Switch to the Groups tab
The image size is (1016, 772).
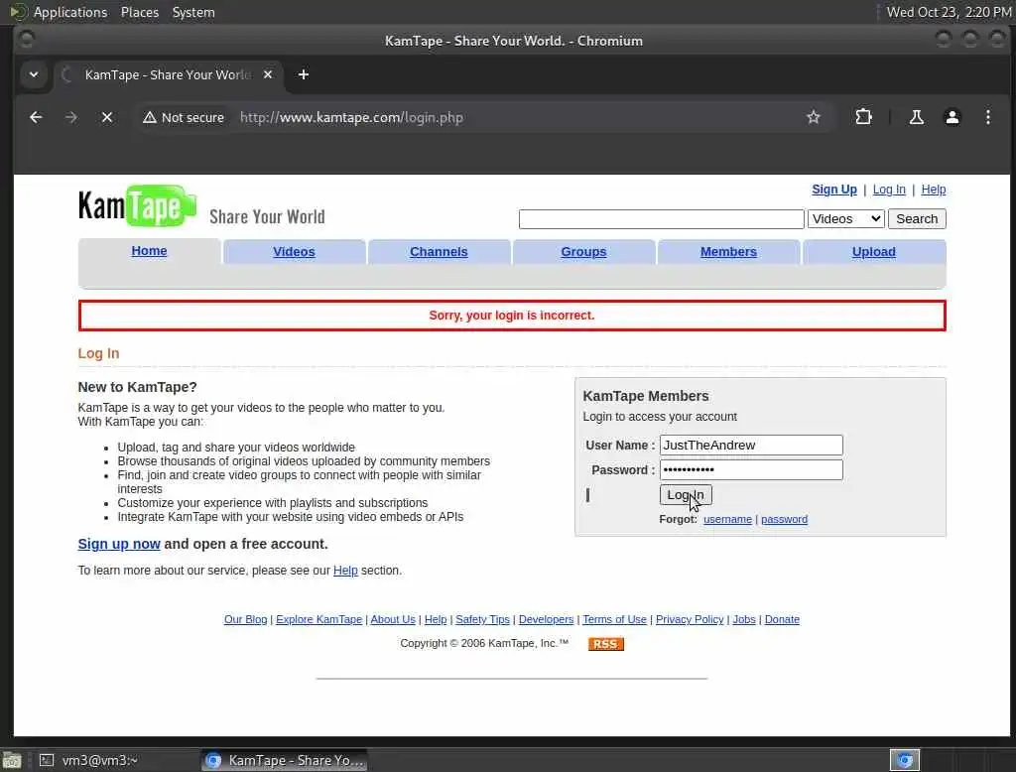583,251
